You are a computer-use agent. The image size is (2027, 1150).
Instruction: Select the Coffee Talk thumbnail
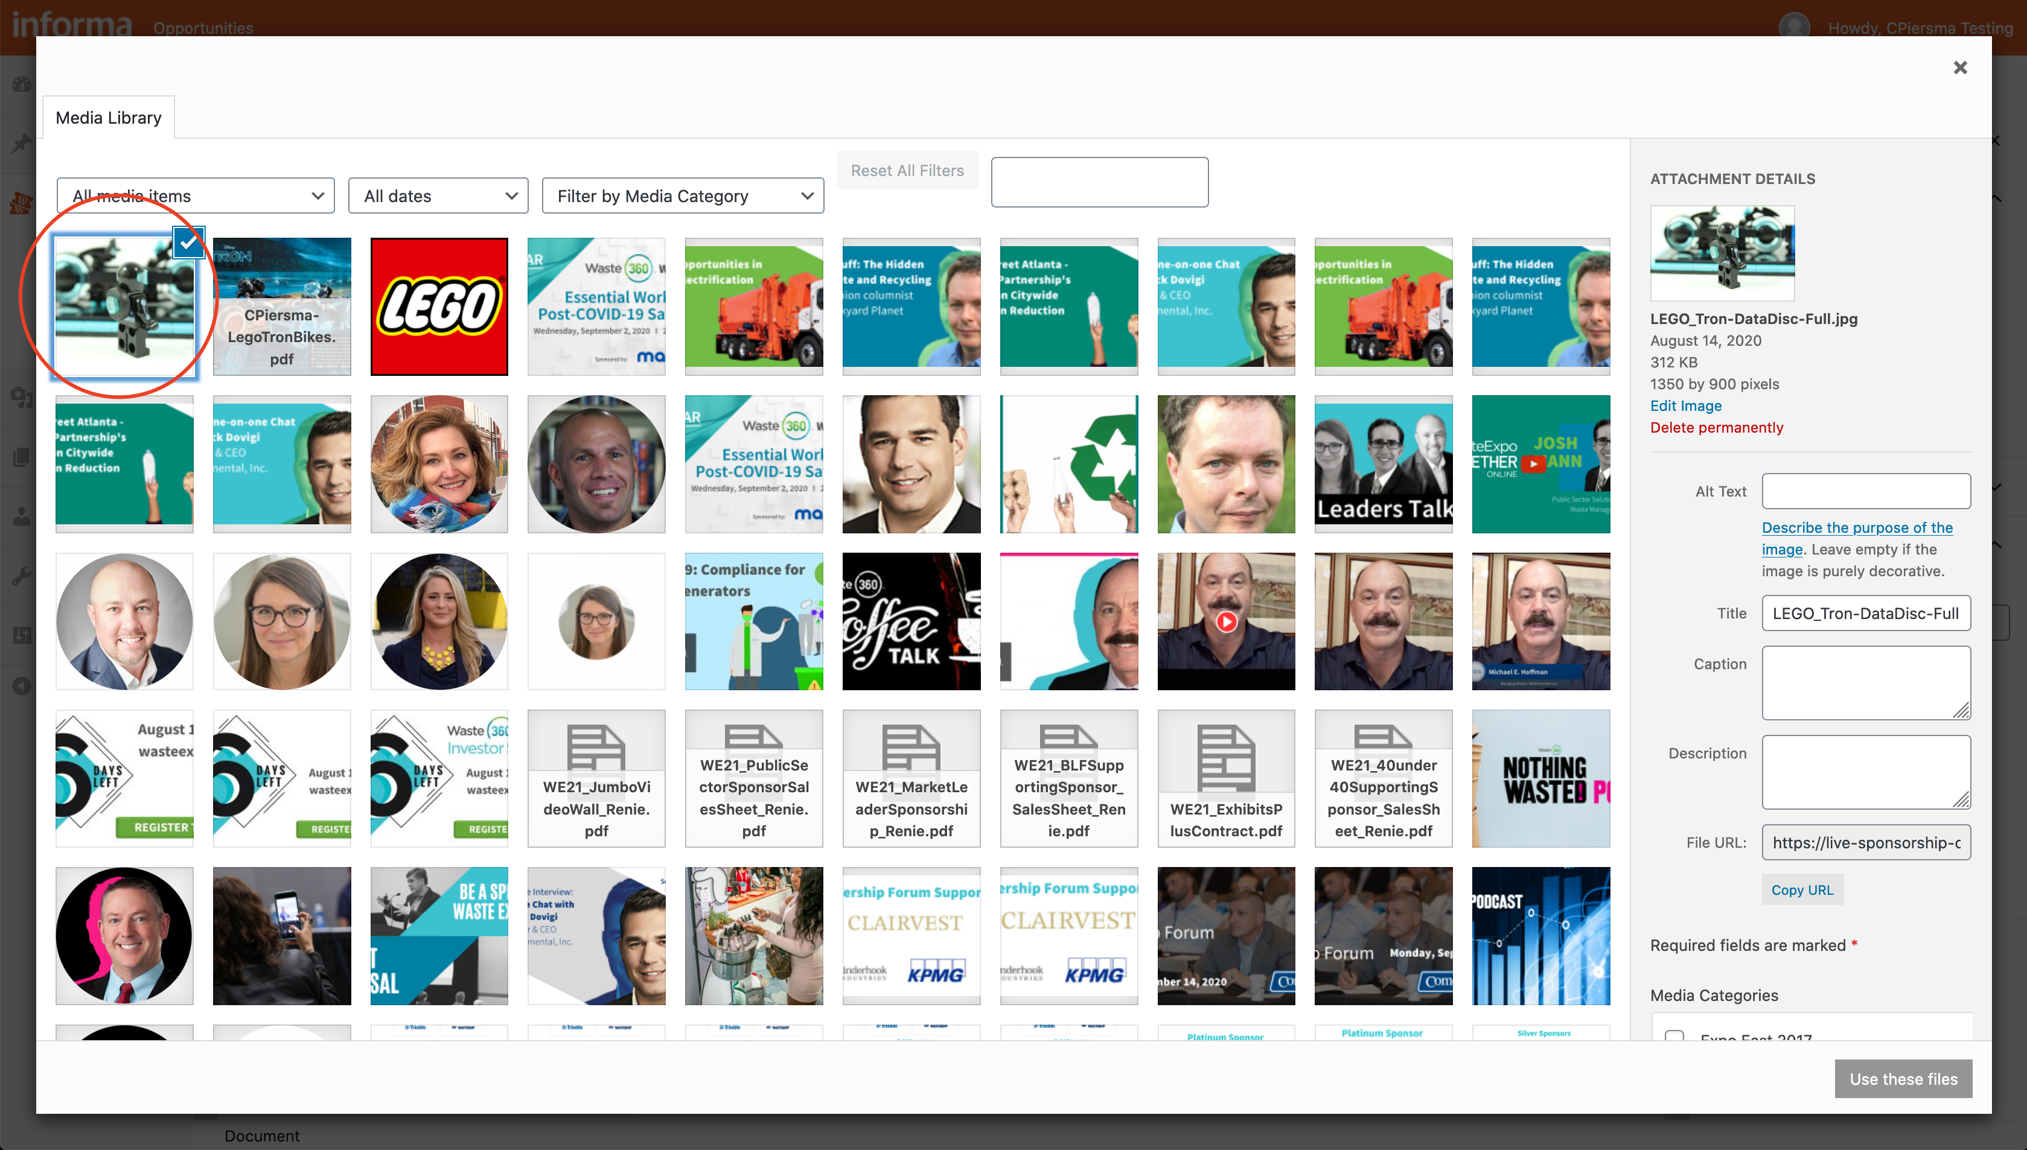(911, 621)
